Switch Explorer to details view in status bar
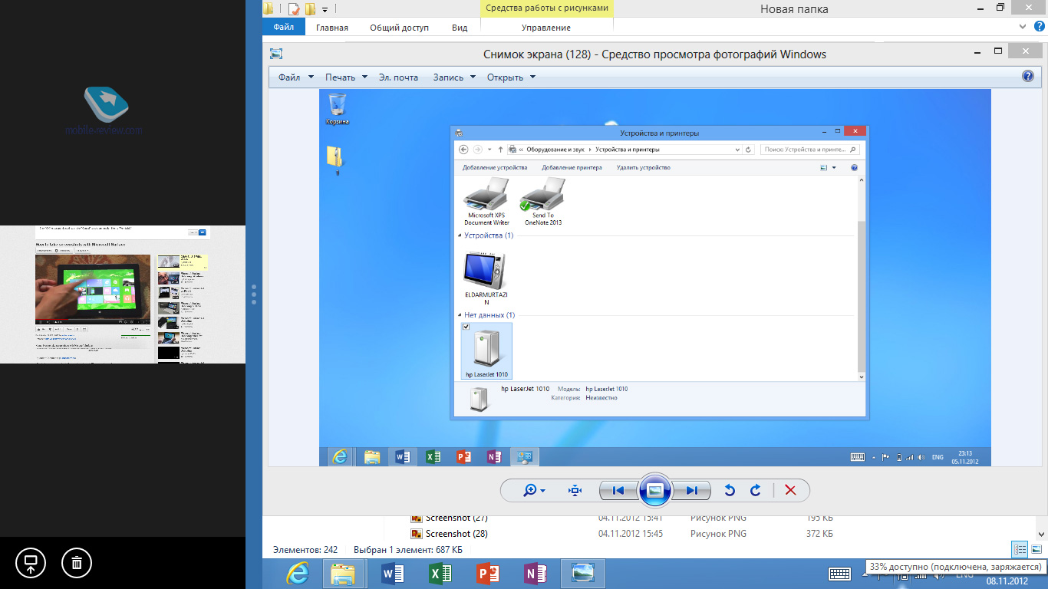Viewport: 1048px width, 589px height. (1020, 549)
